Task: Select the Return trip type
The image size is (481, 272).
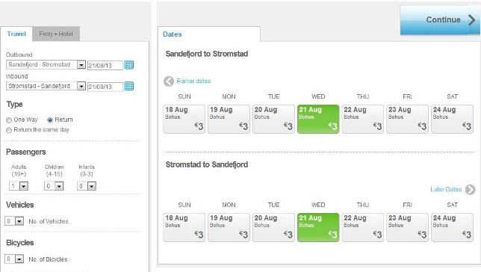Action: point(50,120)
